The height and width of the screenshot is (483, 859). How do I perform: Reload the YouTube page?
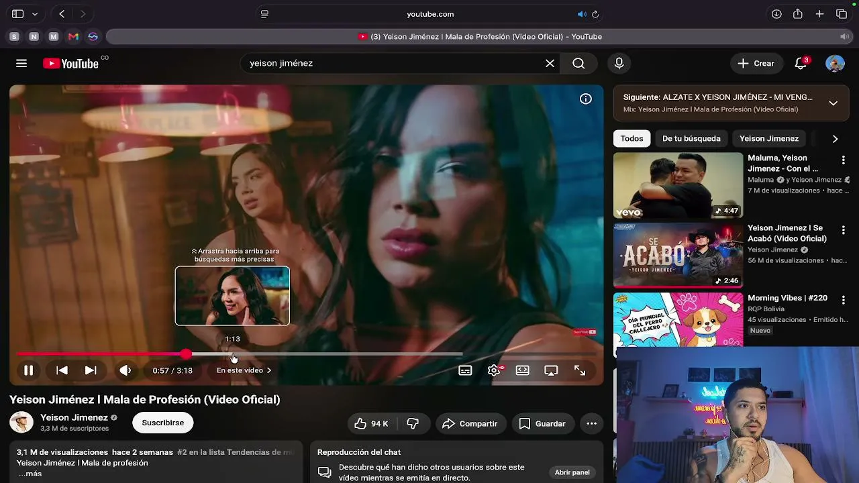[595, 14]
